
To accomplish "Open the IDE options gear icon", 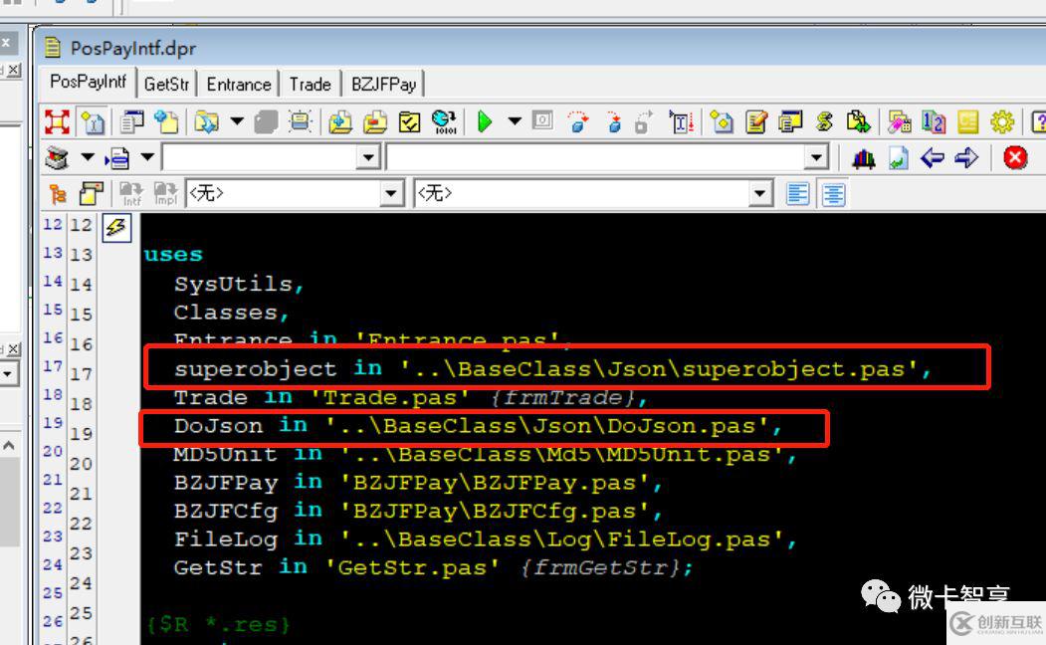I will coord(1003,121).
